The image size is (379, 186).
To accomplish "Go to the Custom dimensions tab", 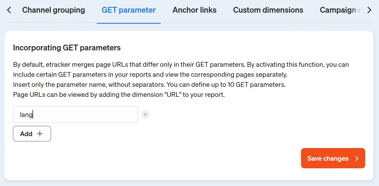I will (x=268, y=10).
